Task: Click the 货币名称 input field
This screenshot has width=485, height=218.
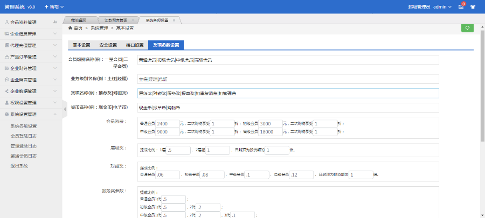Action: 288,108
